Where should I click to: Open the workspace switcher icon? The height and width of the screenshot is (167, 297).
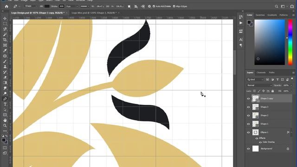[x=283, y=6]
